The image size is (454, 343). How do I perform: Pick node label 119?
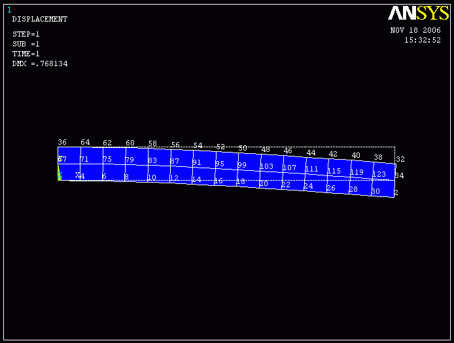click(x=357, y=172)
